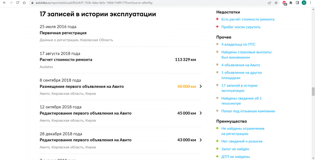
Task: Select 'Размещение первого объявления на Авито' title
Action: click(x=82, y=87)
